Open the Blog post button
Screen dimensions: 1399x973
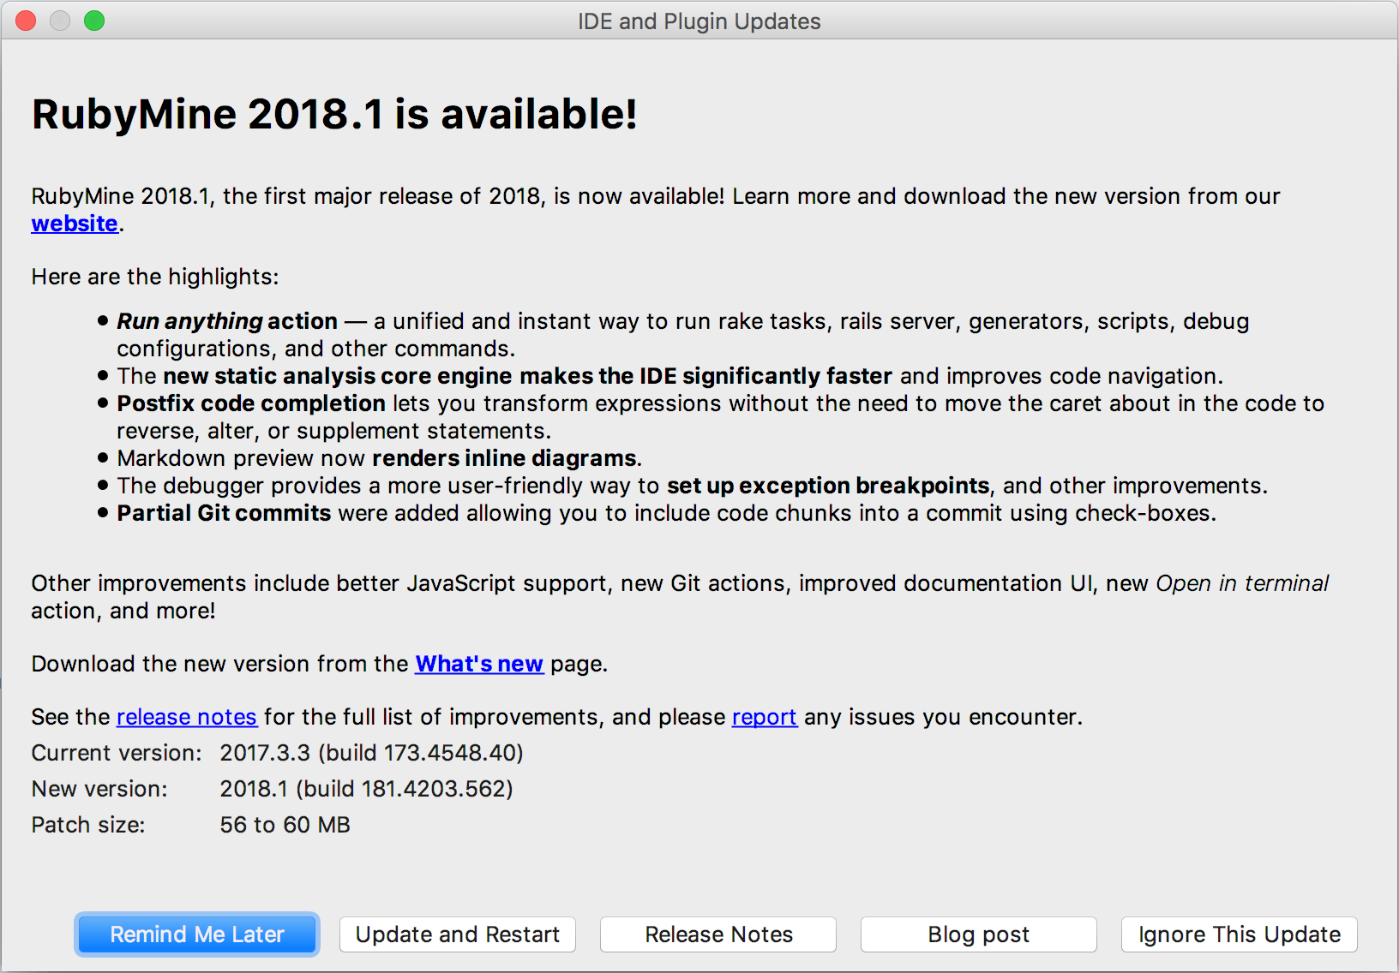[979, 934]
